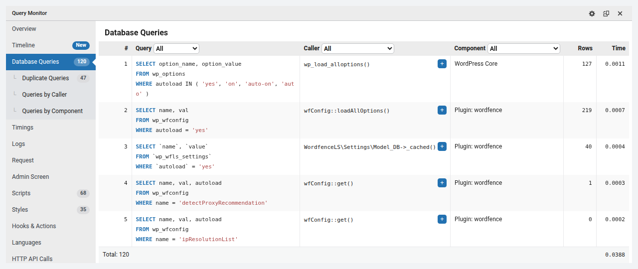The image size is (638, 269).
Task: Click the 127 rows value
Action: (x=587, y=64)
